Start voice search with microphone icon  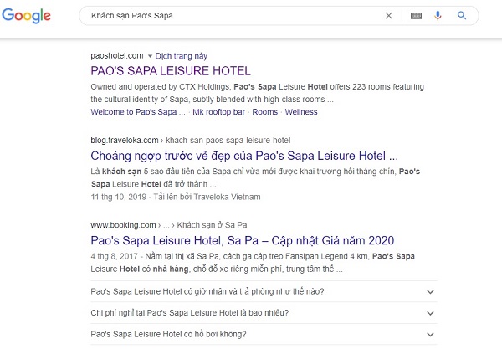click(438, 16)
